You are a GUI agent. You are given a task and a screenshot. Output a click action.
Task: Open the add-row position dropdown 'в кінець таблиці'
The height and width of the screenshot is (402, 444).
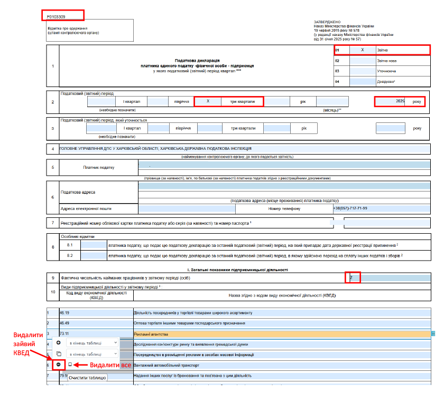(92, 343)
